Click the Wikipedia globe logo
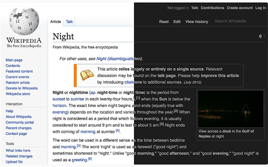 24,21
